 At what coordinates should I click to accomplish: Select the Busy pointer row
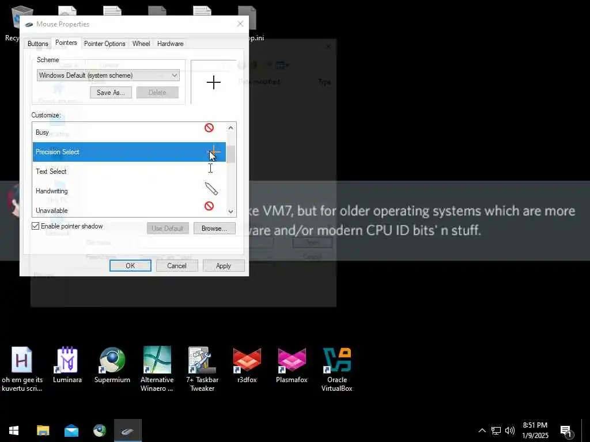pyautogui.click(x=129, y=132)
